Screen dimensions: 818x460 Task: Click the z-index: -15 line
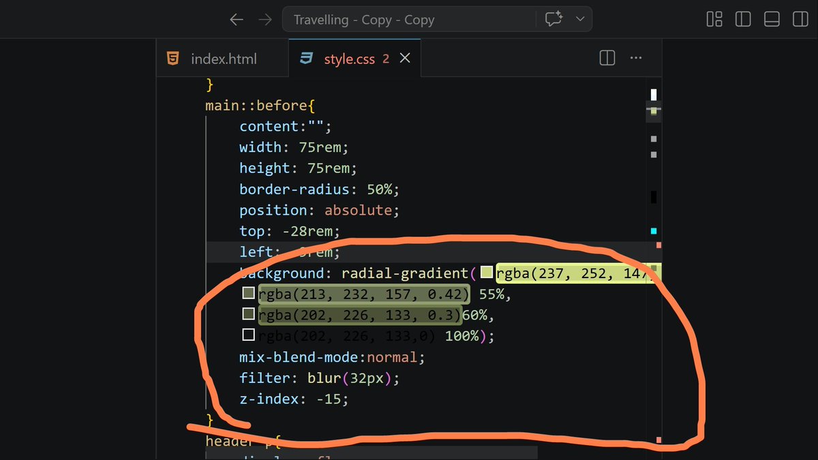(x=294, y=399)
